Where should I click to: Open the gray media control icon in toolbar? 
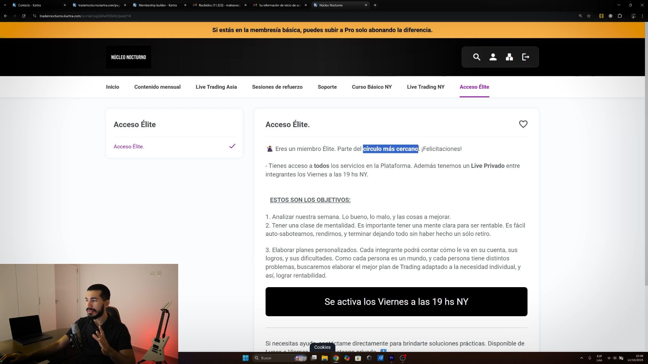coord(611,16)
